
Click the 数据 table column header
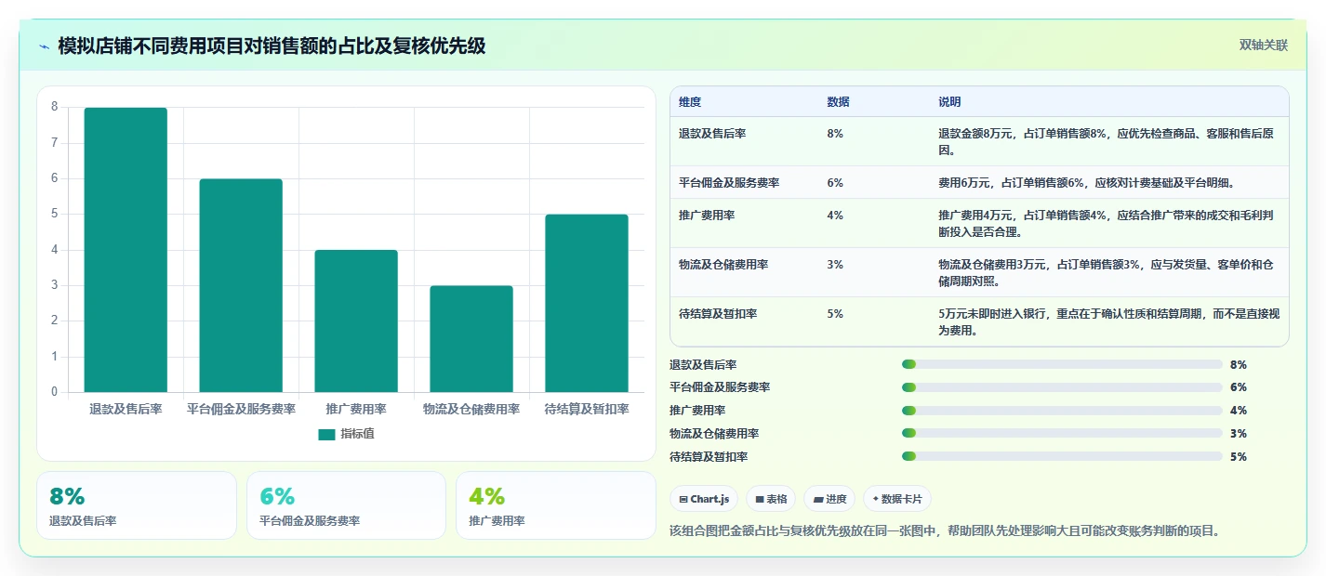pyautogui.click(x=838, y=102)
